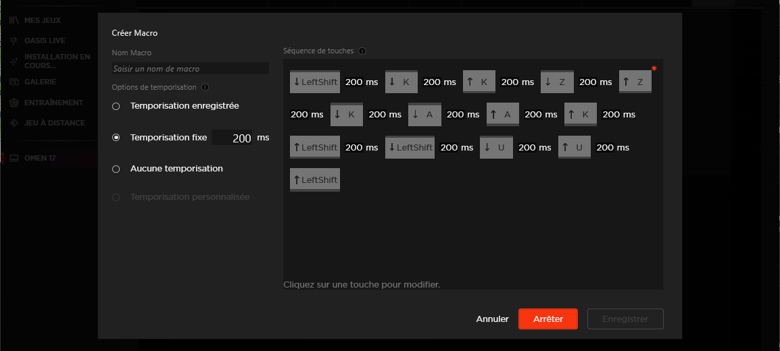Open JEU À DISTANCE in the sidebar
Image resolution: width=780 pixels, height=351 pixels.
(55, 123)
